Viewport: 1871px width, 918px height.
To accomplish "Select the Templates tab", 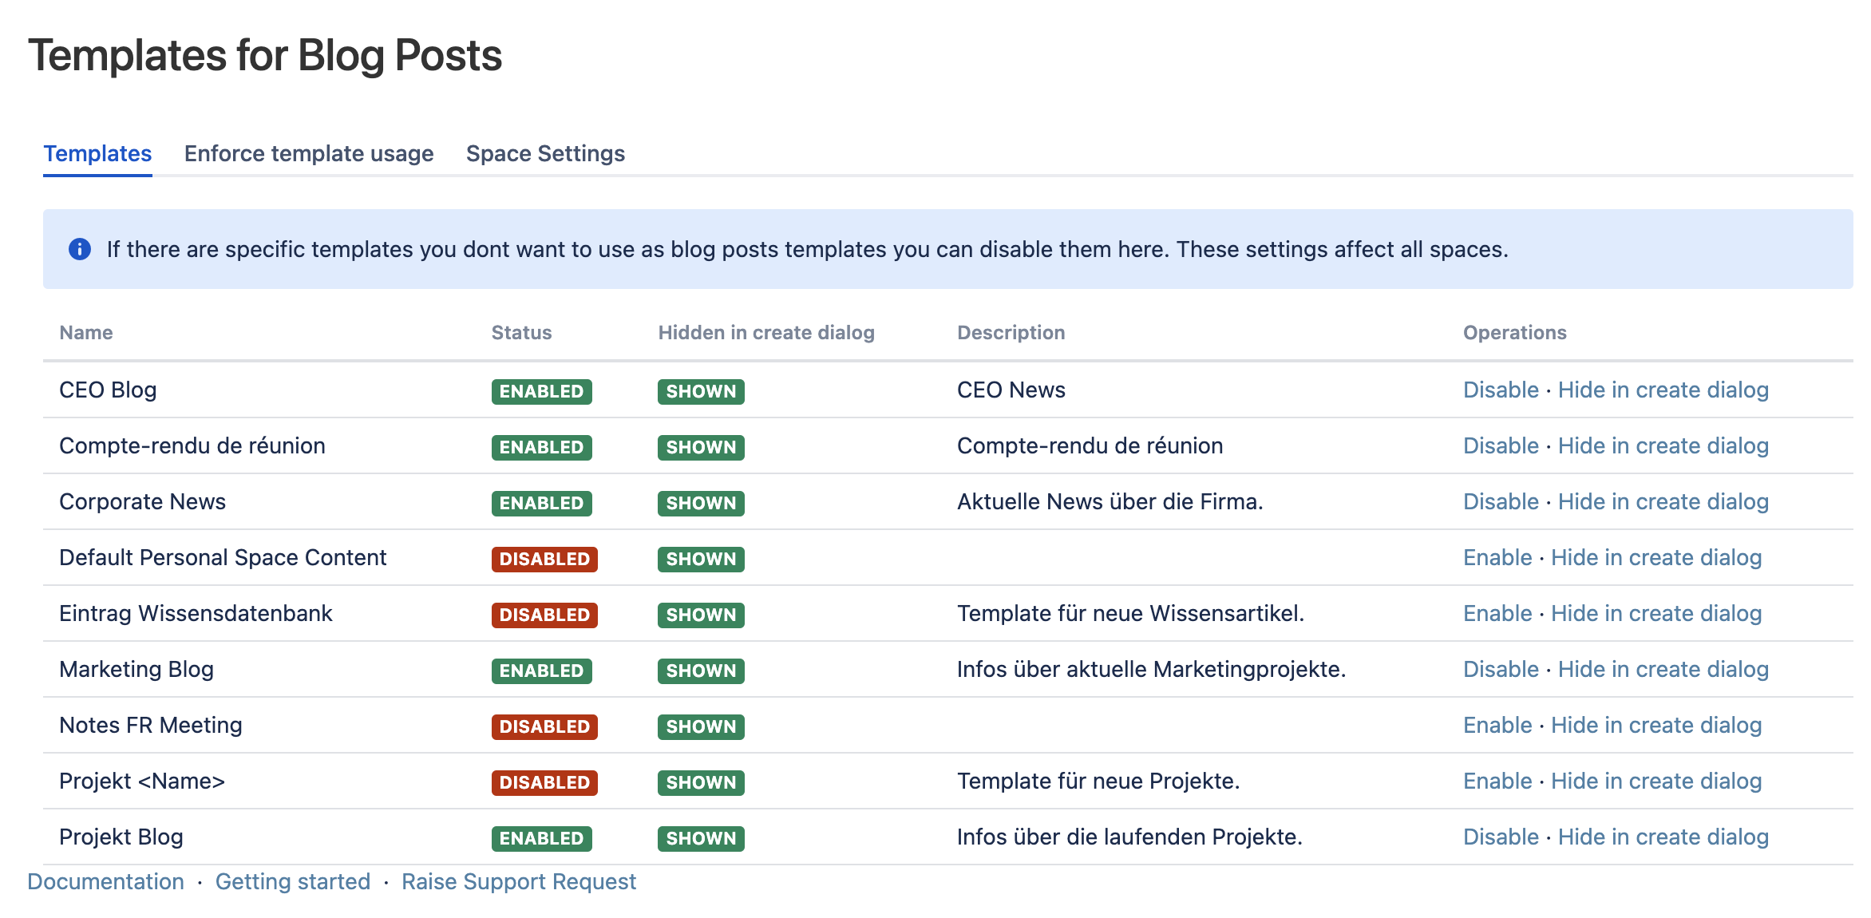I will (97, 153).
